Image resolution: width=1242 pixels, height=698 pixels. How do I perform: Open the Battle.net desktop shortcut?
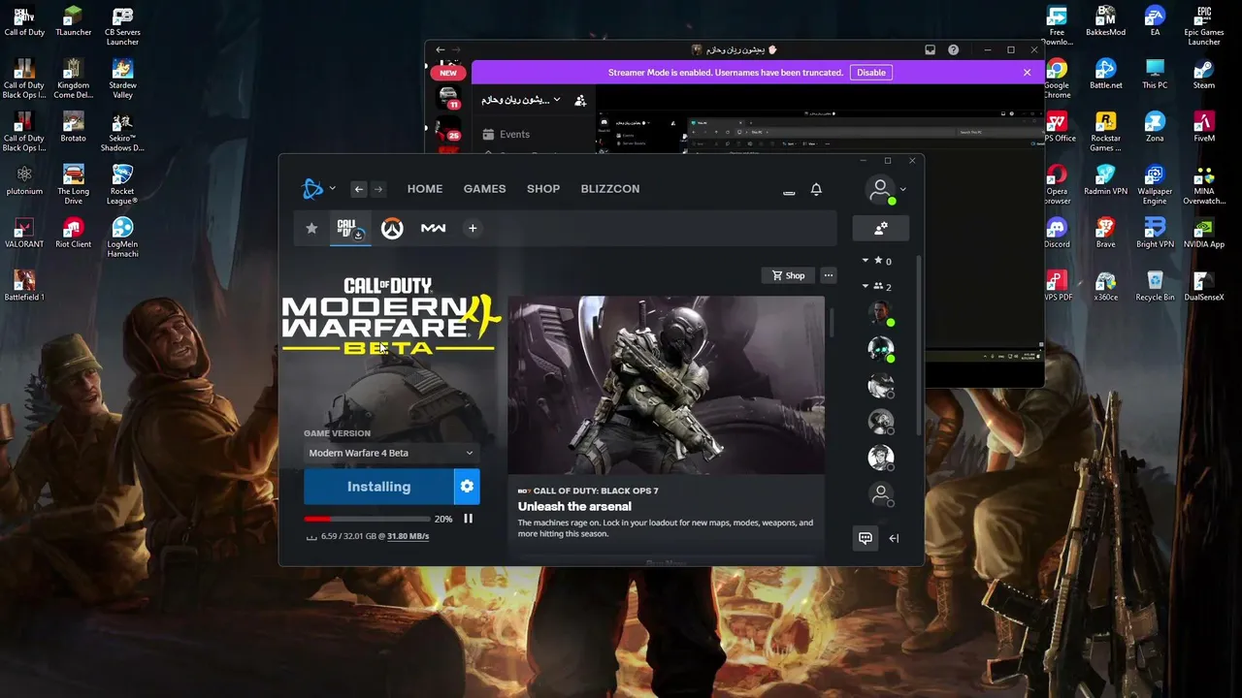pos(1106,76)
